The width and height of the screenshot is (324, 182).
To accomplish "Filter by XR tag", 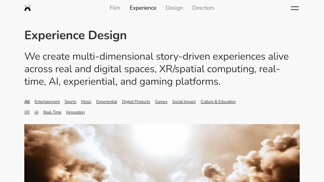I will 27,112.
